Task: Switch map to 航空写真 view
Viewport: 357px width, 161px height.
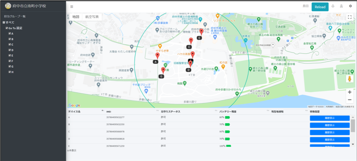Action: pos(92,17)
